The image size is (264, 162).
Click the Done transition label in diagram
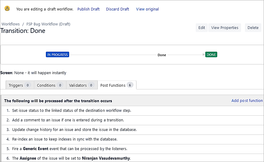[162, 55]
